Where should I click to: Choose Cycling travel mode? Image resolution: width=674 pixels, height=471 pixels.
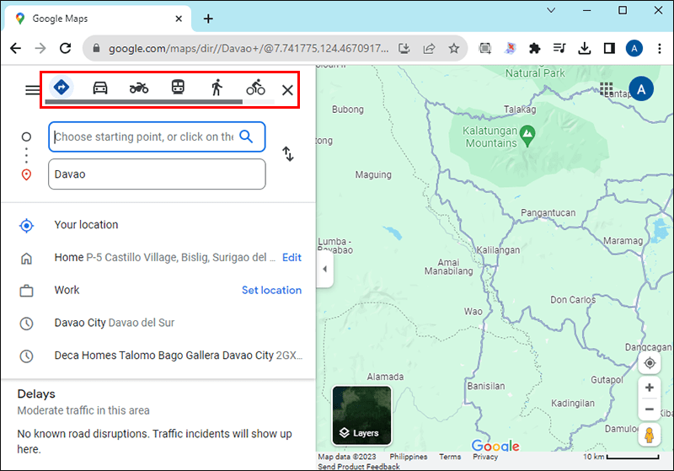click(x=256, y=88)
